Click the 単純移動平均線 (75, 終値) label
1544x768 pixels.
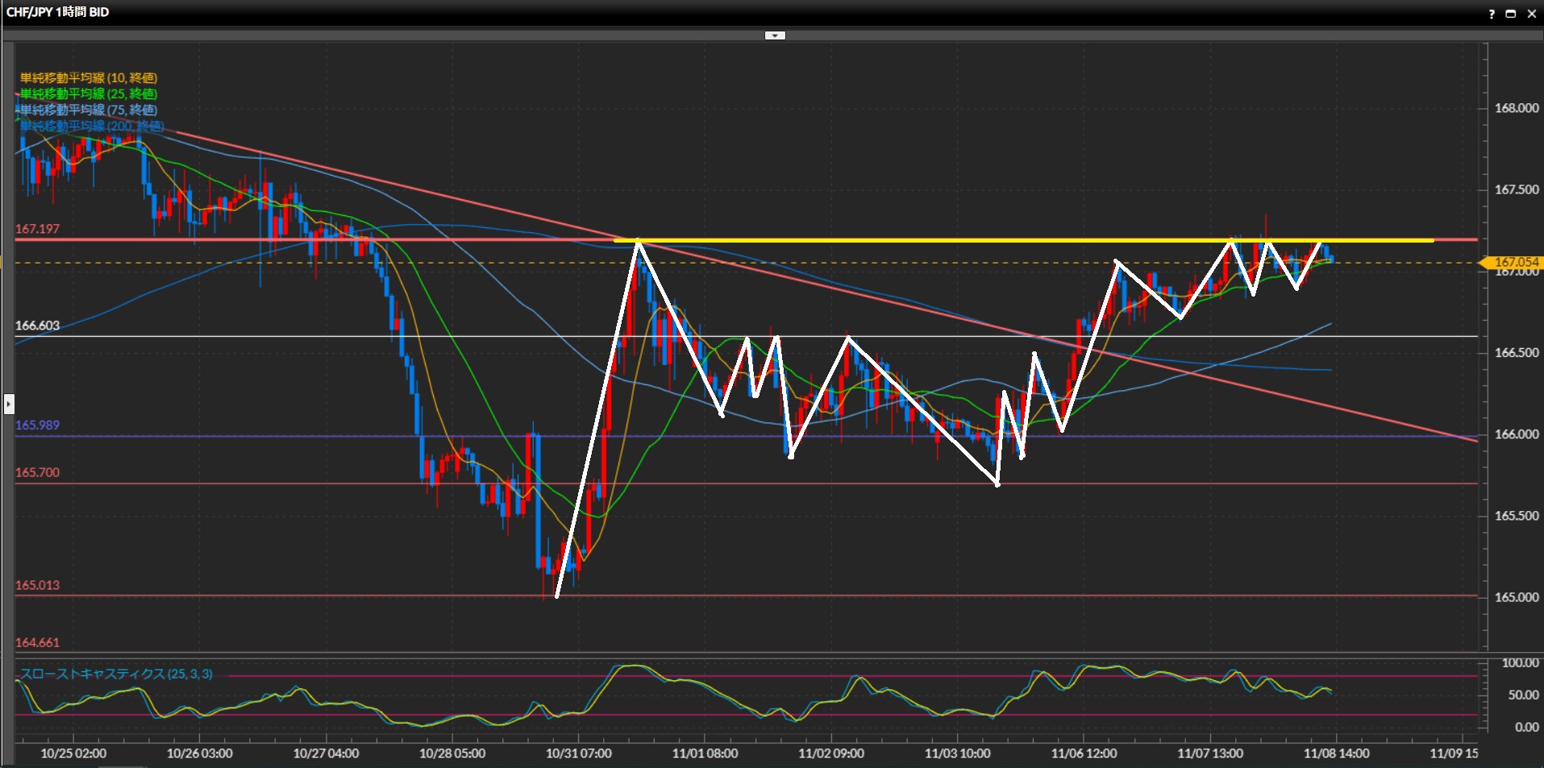coord(89,110)
